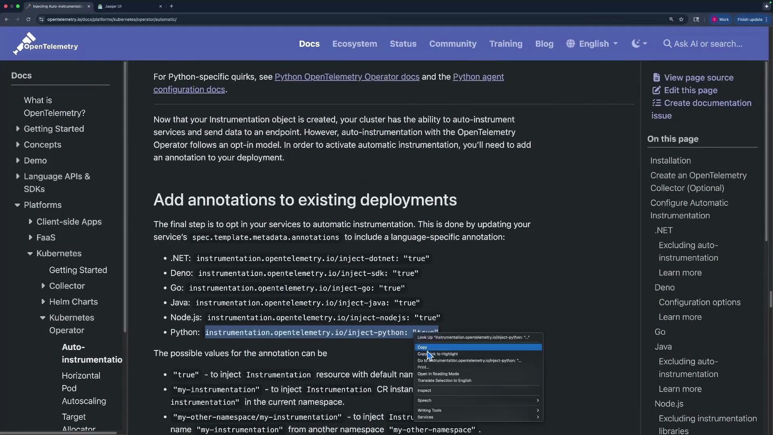Click the Create documentation issue icon
773x435 pixels.
point(656,103)
